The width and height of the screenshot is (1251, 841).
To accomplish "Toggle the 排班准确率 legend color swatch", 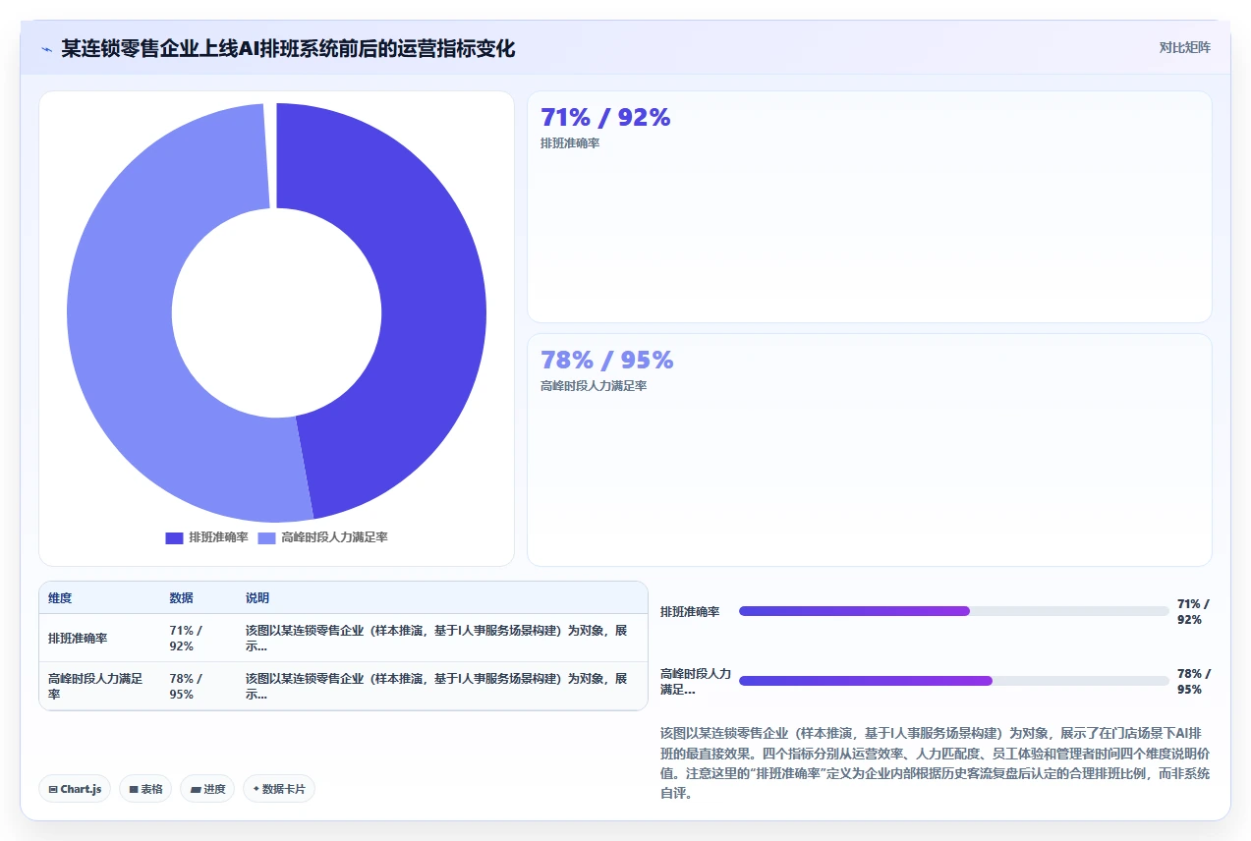I will [x=174, y=537].
